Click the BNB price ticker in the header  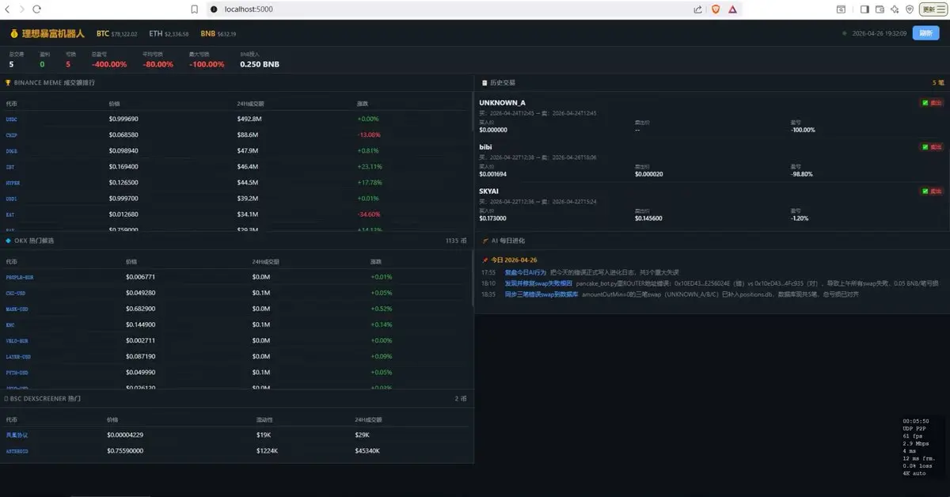tap(218, 34)
